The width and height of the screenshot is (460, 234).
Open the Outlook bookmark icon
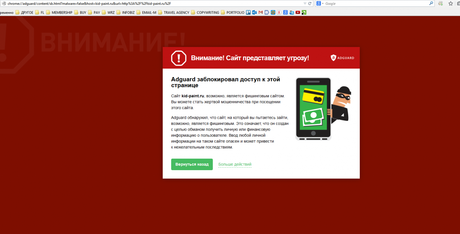tap(254, 13)
